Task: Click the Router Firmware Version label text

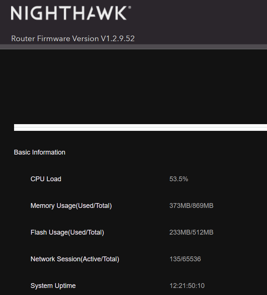Action: pyautogui.click(x=55, y=39)
